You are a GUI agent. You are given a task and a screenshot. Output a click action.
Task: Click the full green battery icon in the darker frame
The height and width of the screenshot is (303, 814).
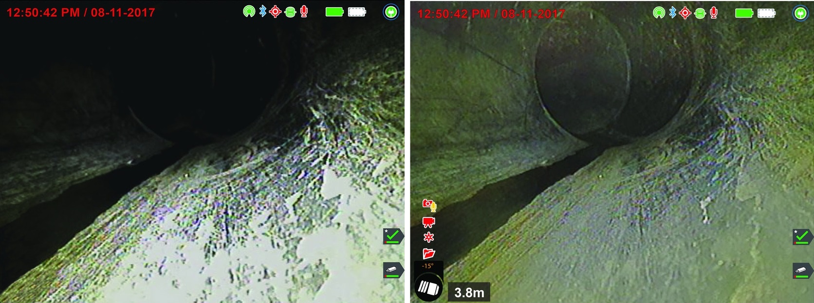coord(334,12)
